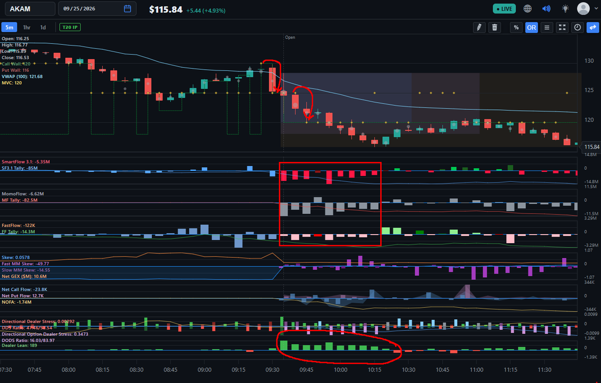Delete drawings with the trash icon
The height and width of the screenshot is (383, 601).
495,28
